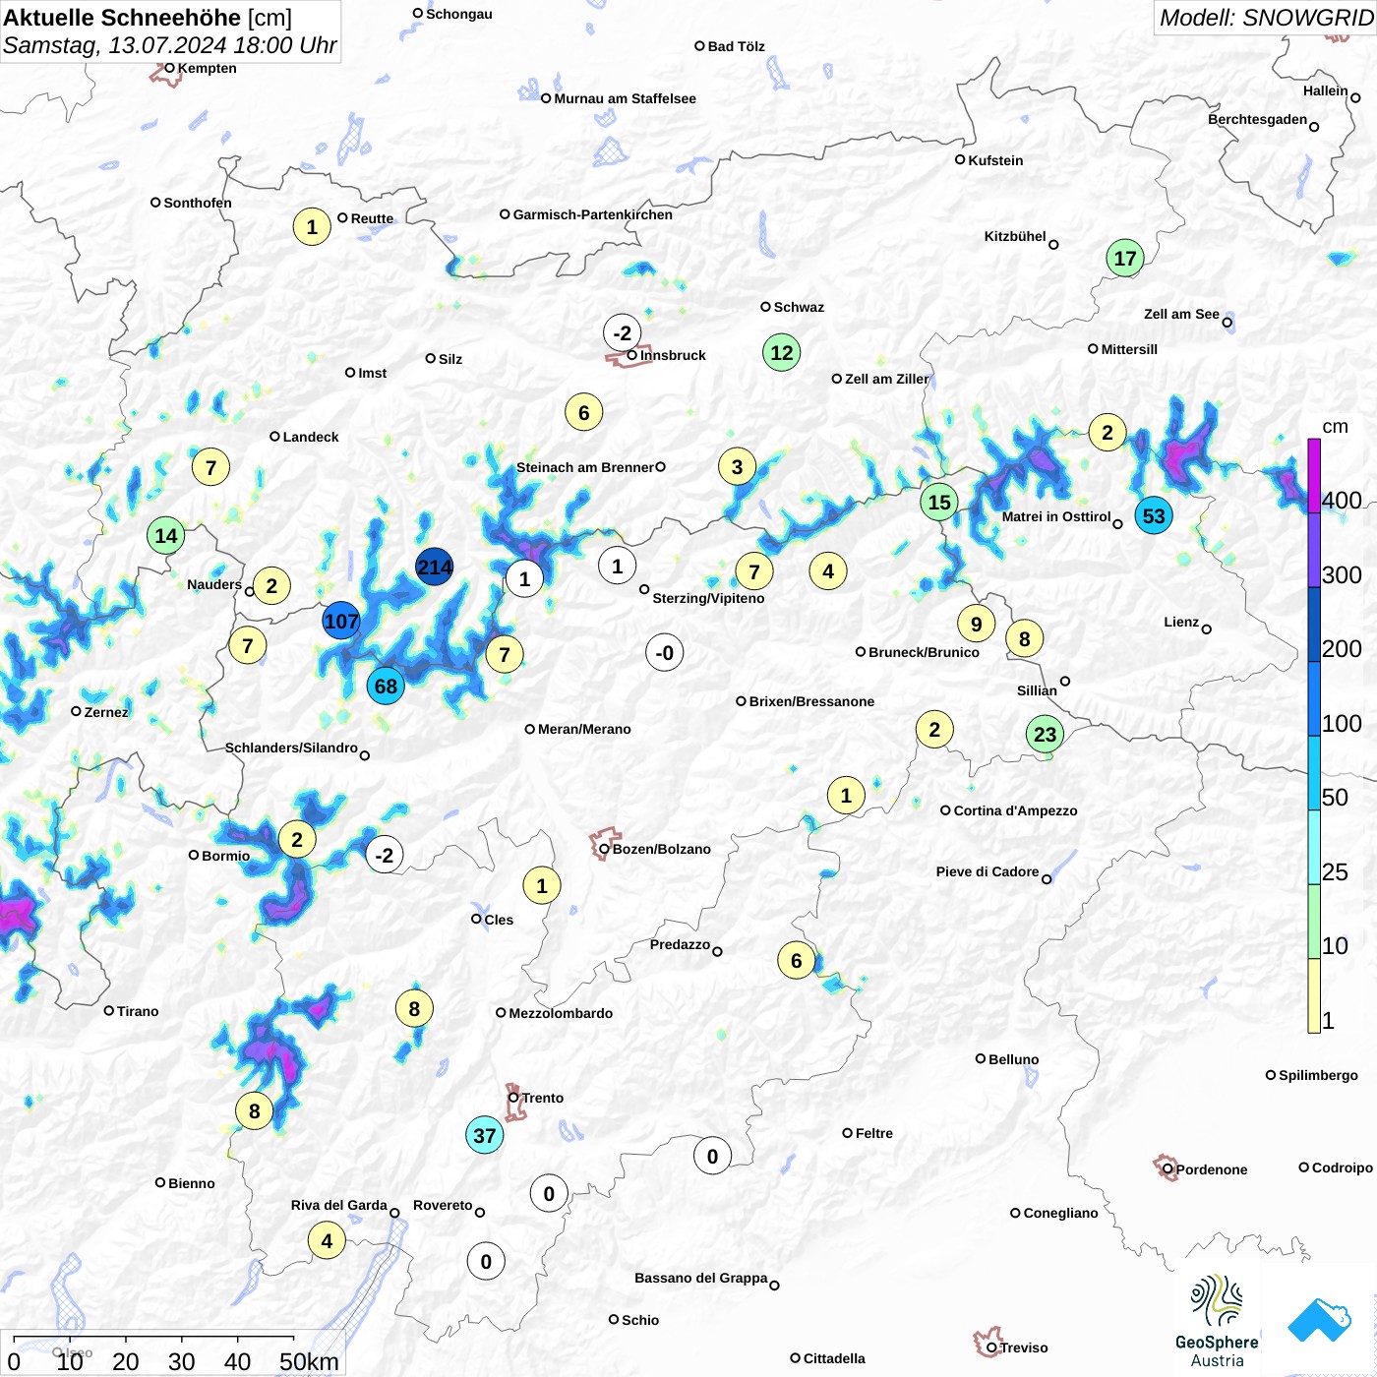Select the Landeck city label
The width and height of the screenshot is (1377, 1377).
[311, 437]
